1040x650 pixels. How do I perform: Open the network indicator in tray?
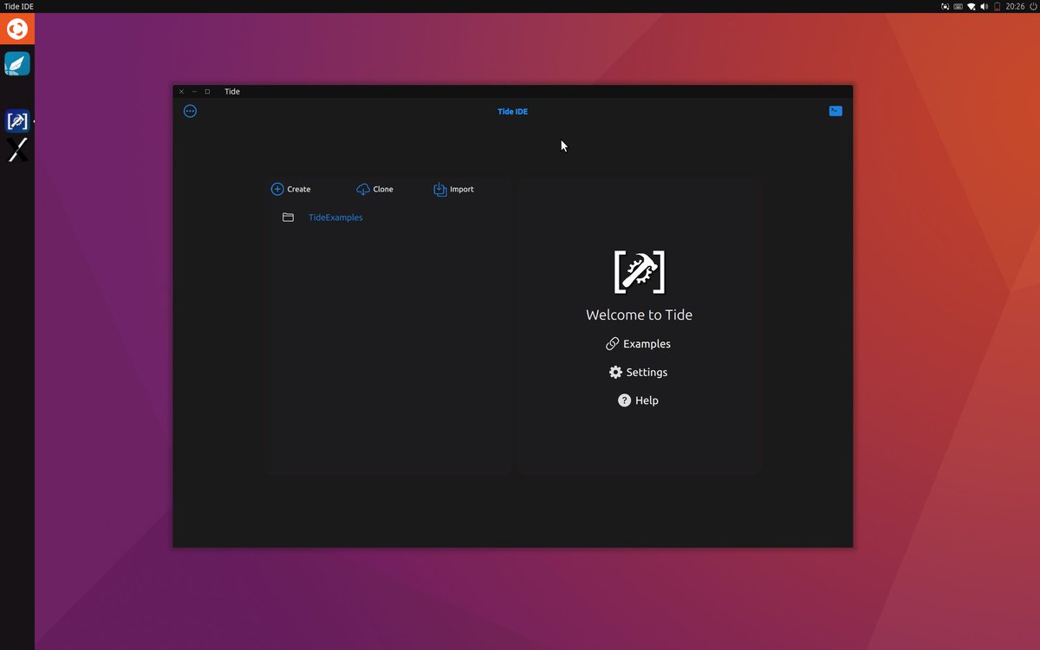pyautogui.click(x=971, y=6)
